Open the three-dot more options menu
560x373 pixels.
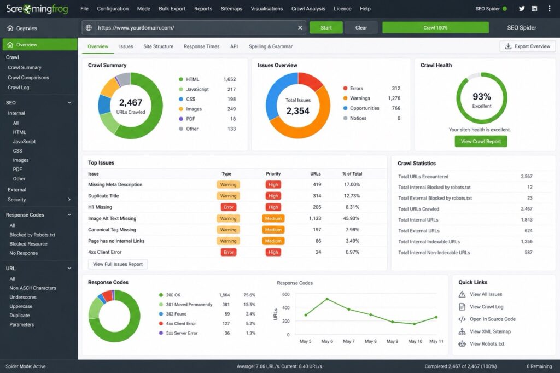pos(549,9)
